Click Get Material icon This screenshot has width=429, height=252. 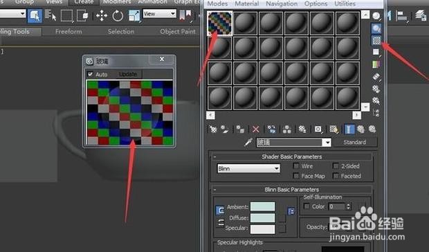coord(213,129)
